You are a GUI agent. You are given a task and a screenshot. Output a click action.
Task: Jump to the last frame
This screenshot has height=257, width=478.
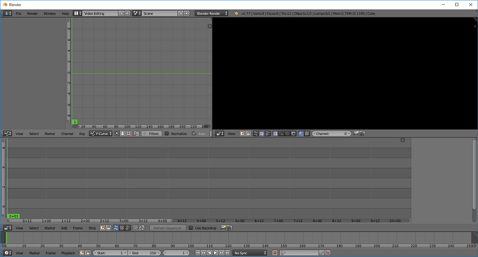[x=227, y=253]
